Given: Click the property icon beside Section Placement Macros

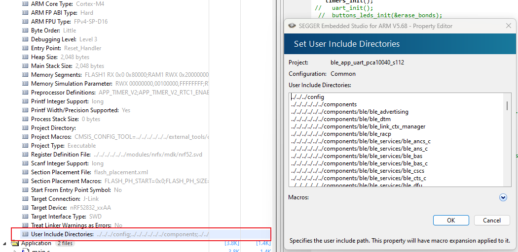Looking at the screenshot, I should [25, 181].
